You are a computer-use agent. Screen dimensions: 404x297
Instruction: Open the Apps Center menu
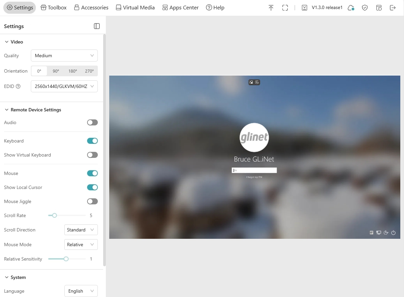click(x=180, y=8)
